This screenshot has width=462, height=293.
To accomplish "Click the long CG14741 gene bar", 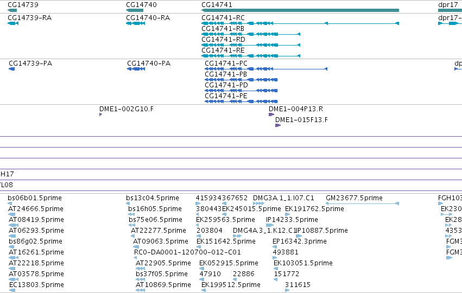I will (300, 10).
